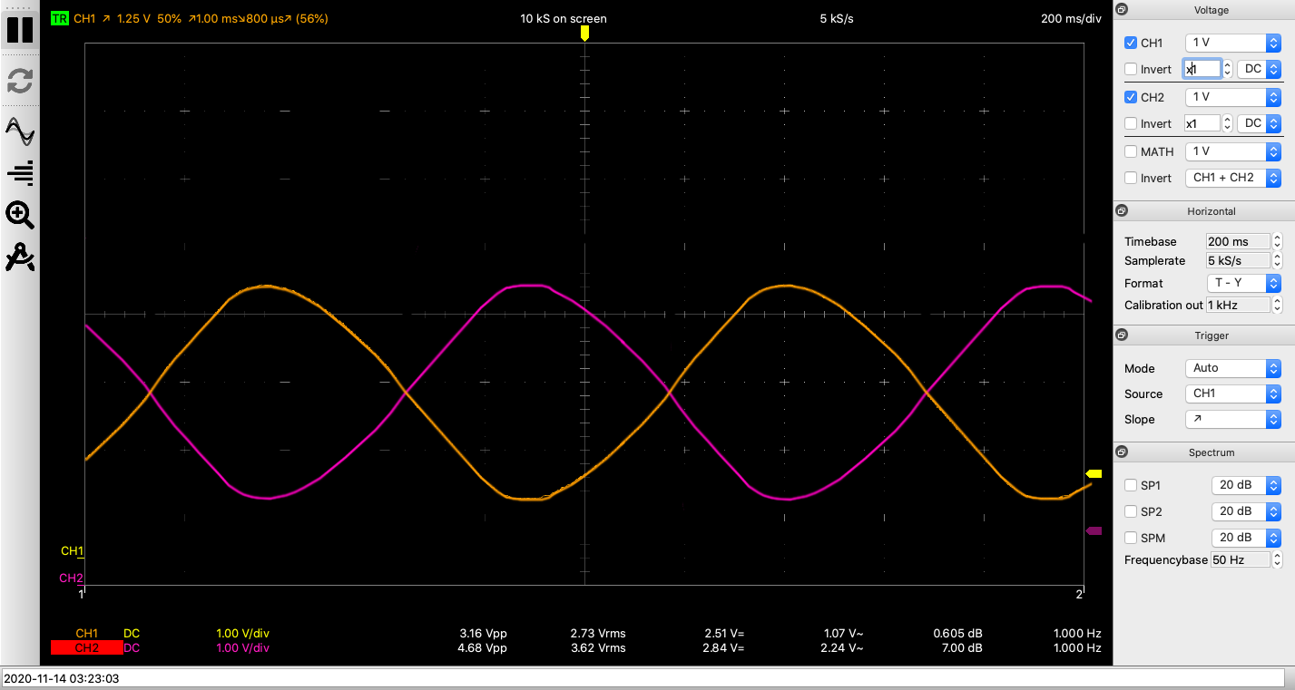The image size is (1295, 690).
Task: Open the measurement compass tool
Action: [20, 258]
